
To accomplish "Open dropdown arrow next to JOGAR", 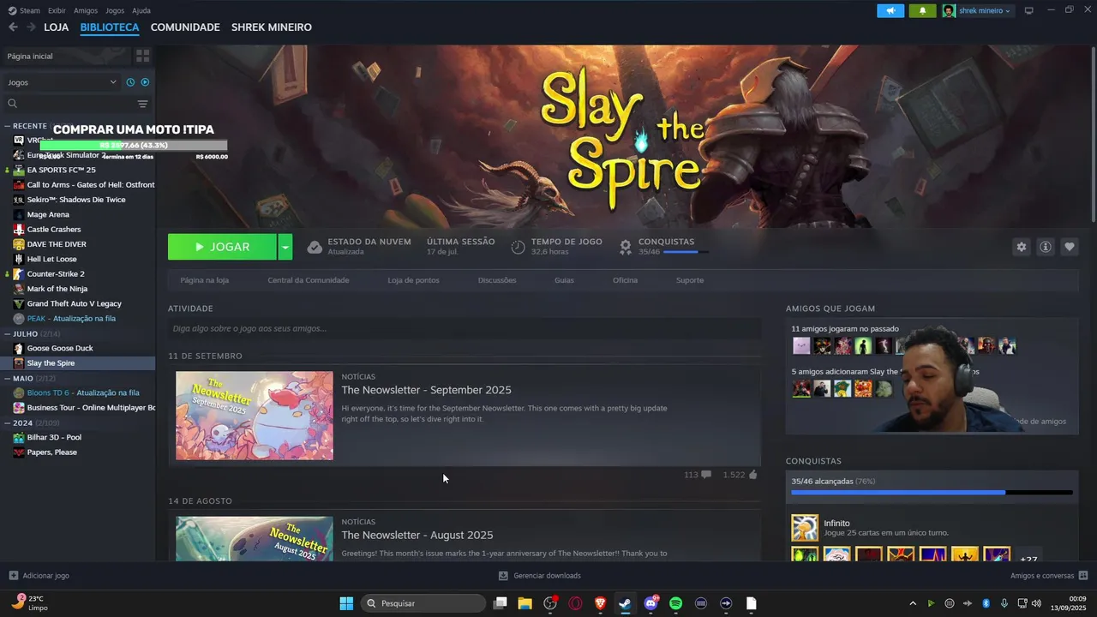I will coord(285,247).
